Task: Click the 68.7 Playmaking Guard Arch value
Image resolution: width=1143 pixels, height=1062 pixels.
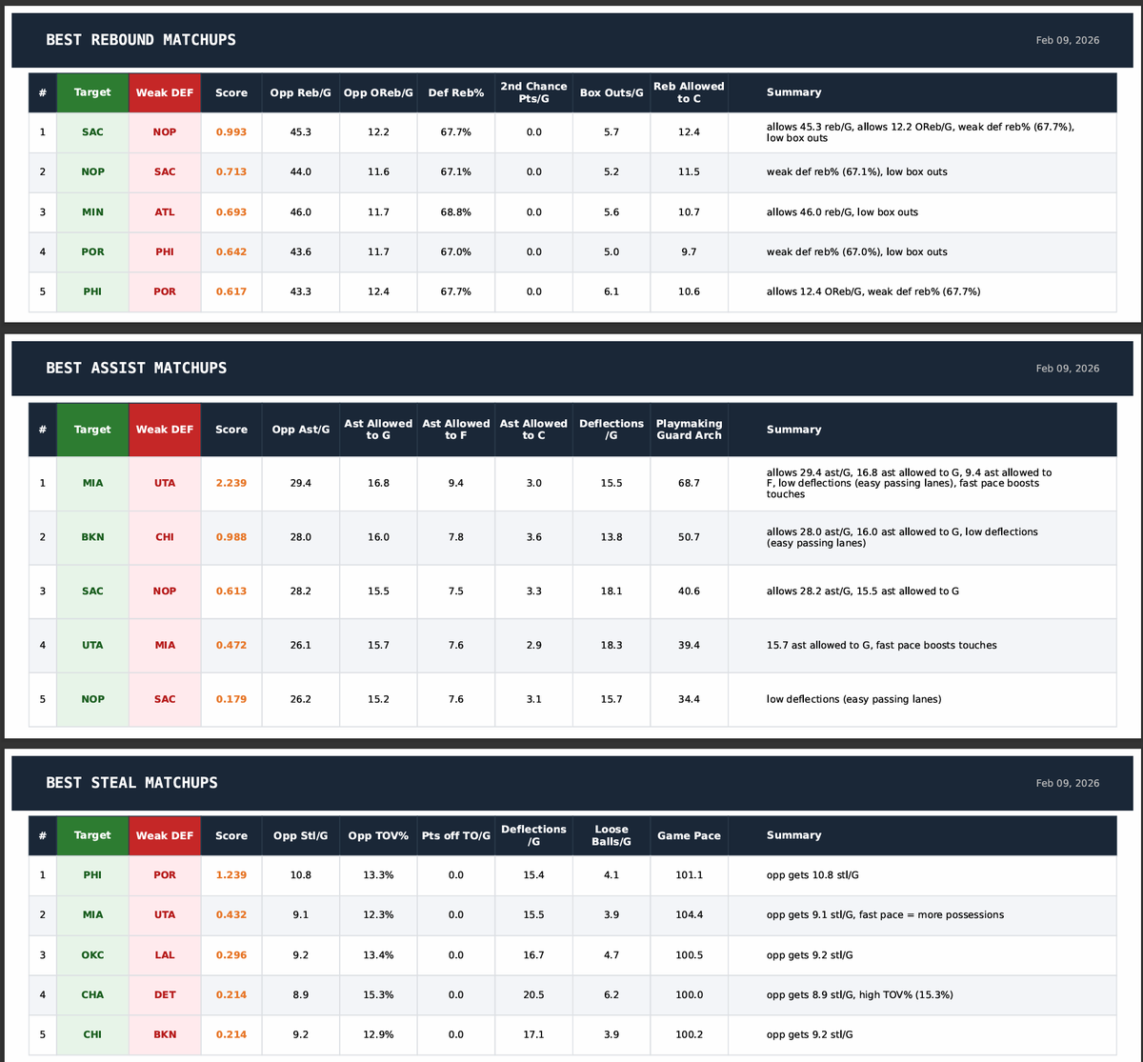Action: pyautogui.click(x=689, y=483)
